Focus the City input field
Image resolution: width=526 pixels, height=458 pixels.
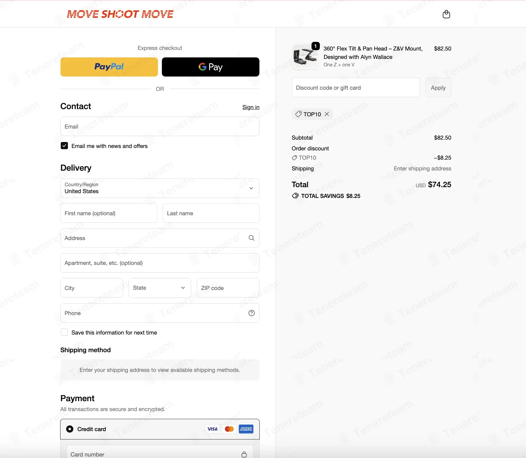92,288
